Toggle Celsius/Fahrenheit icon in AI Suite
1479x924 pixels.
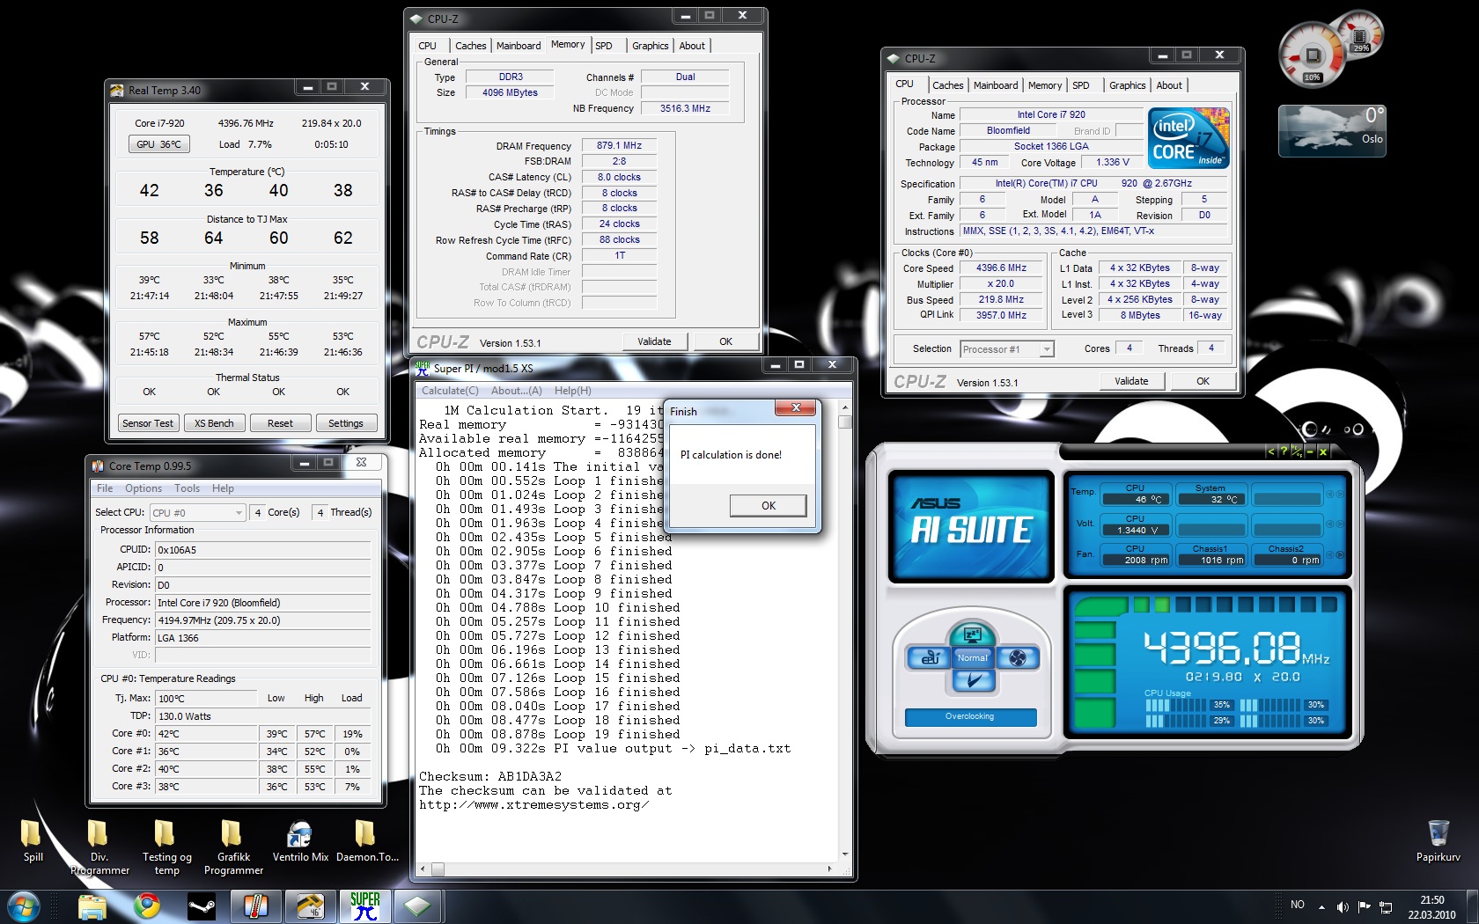pyautogui.click(x=1296, y=451)
